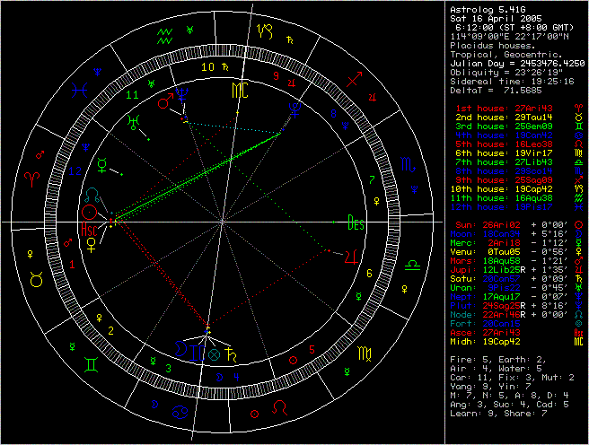Select the red Sun glyph near the Ascendant

[88, 213]
